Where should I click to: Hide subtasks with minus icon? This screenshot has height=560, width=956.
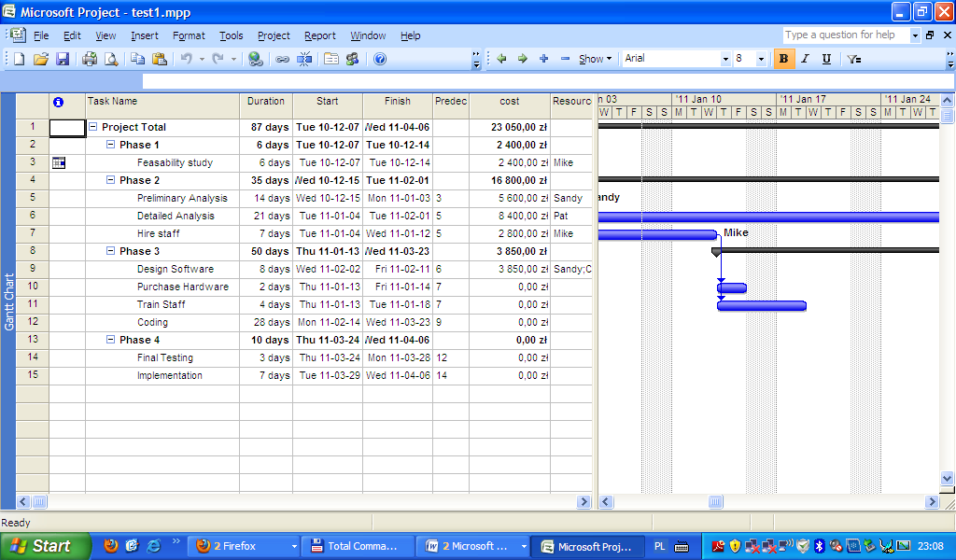click(x=565, y=59)
